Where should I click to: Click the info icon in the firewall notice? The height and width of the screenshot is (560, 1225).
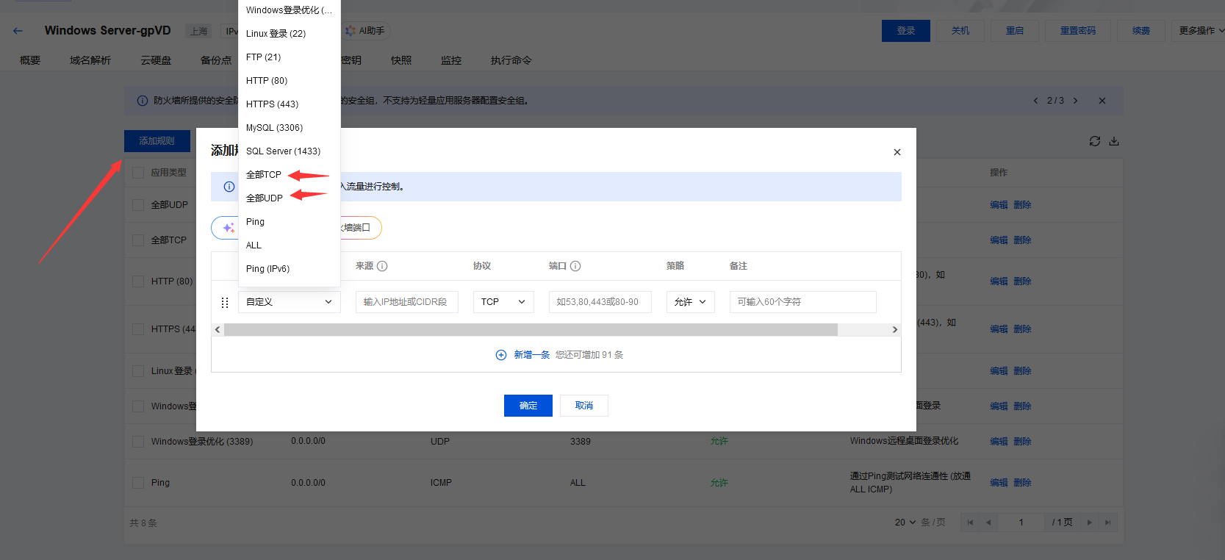(143, 101)
